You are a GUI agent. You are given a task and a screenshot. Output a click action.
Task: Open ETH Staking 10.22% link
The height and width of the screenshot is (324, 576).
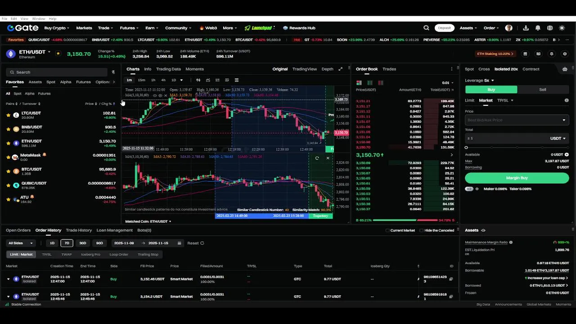[x=495, y=54]
